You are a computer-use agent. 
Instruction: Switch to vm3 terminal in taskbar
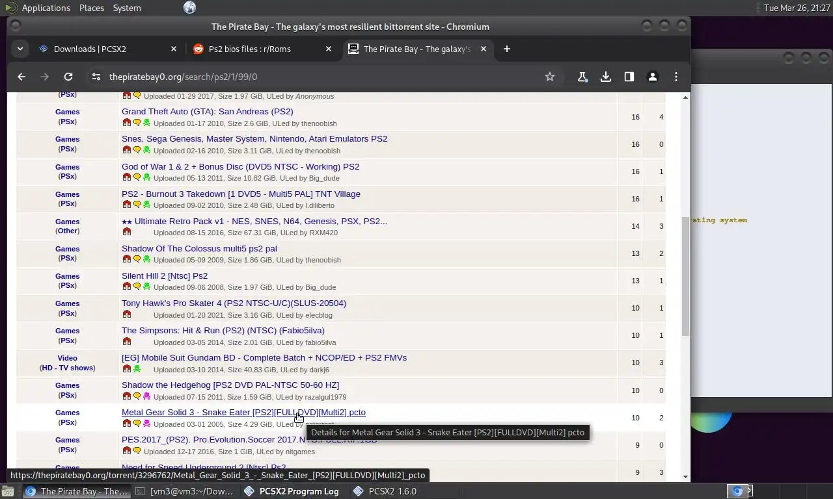(x=185, y=491)
